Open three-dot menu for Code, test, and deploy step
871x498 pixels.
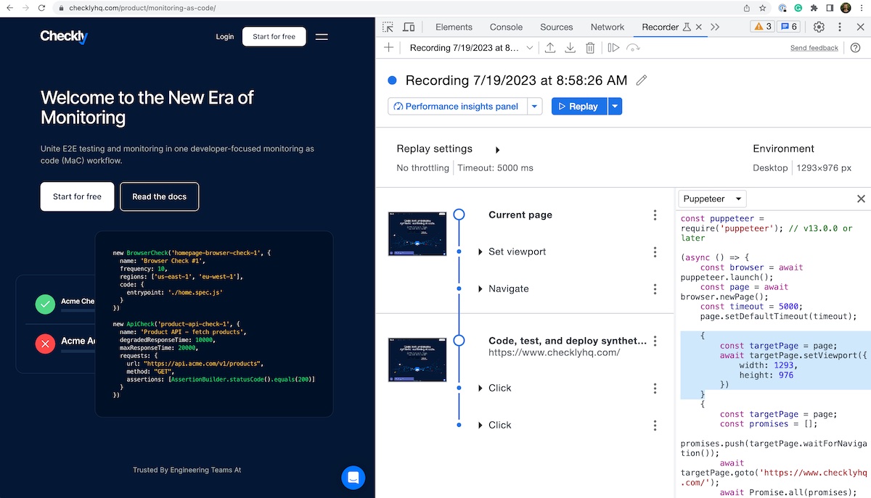click(655, 341)
